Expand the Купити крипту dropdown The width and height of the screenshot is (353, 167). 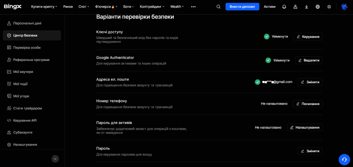click(x=44, y=7)
